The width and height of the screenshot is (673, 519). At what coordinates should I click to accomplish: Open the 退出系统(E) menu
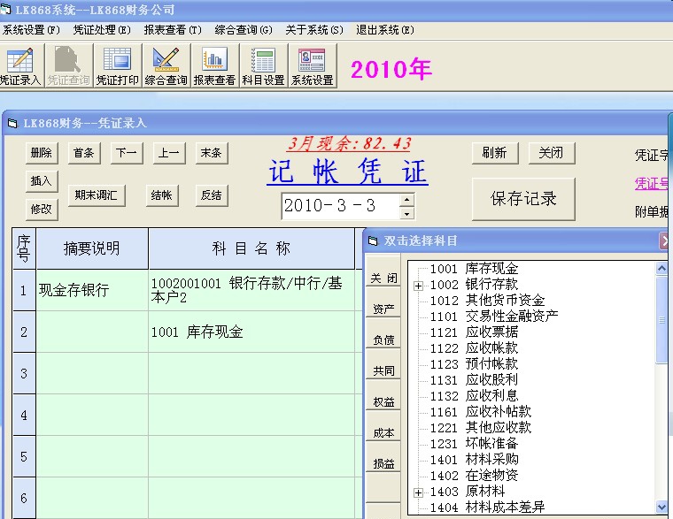coord(385,30)
